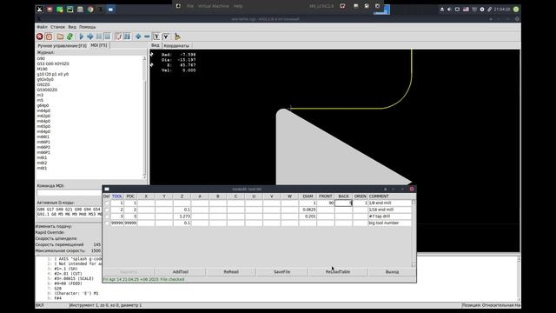556x313 pixels.
Task: Open the Файл menu
Action: point(42,27)
